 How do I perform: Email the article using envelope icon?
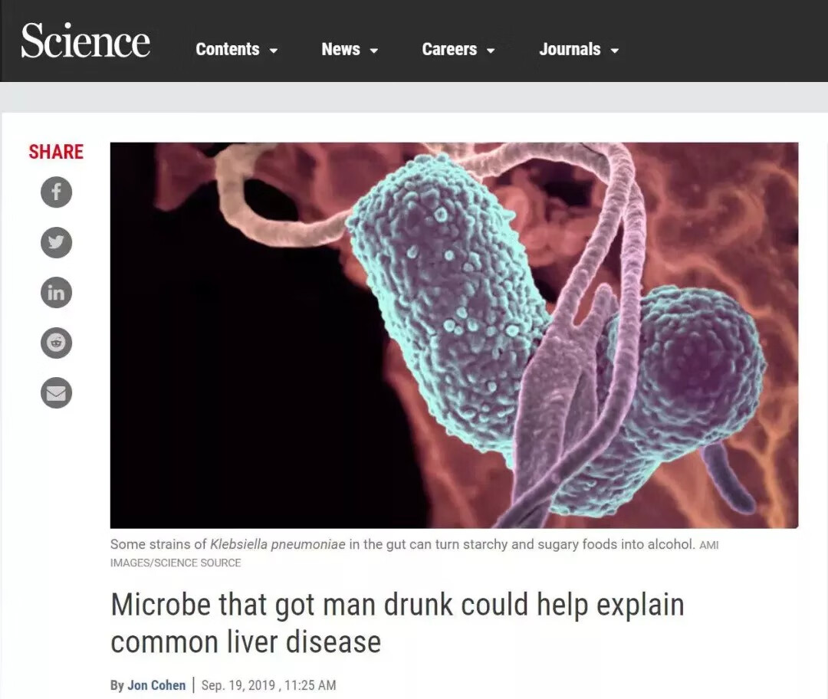56,392
